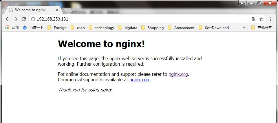Maximize the browser window
This screenshot has width=278, height=123.
tap(259, 3)
